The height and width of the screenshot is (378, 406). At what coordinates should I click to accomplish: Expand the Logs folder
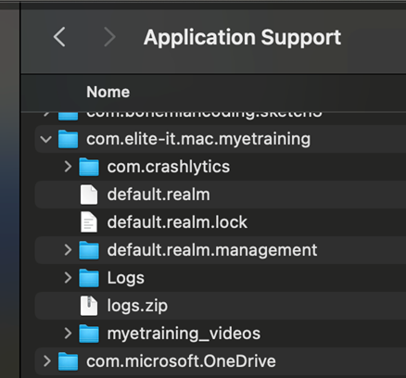(68, 278)
